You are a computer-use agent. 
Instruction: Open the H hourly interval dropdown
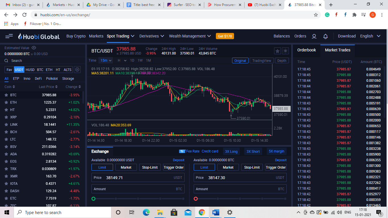pyautogui.click(x=122, y=60)
